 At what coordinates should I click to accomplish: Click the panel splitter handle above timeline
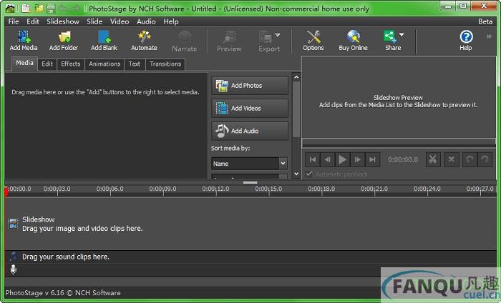(250, 182)
